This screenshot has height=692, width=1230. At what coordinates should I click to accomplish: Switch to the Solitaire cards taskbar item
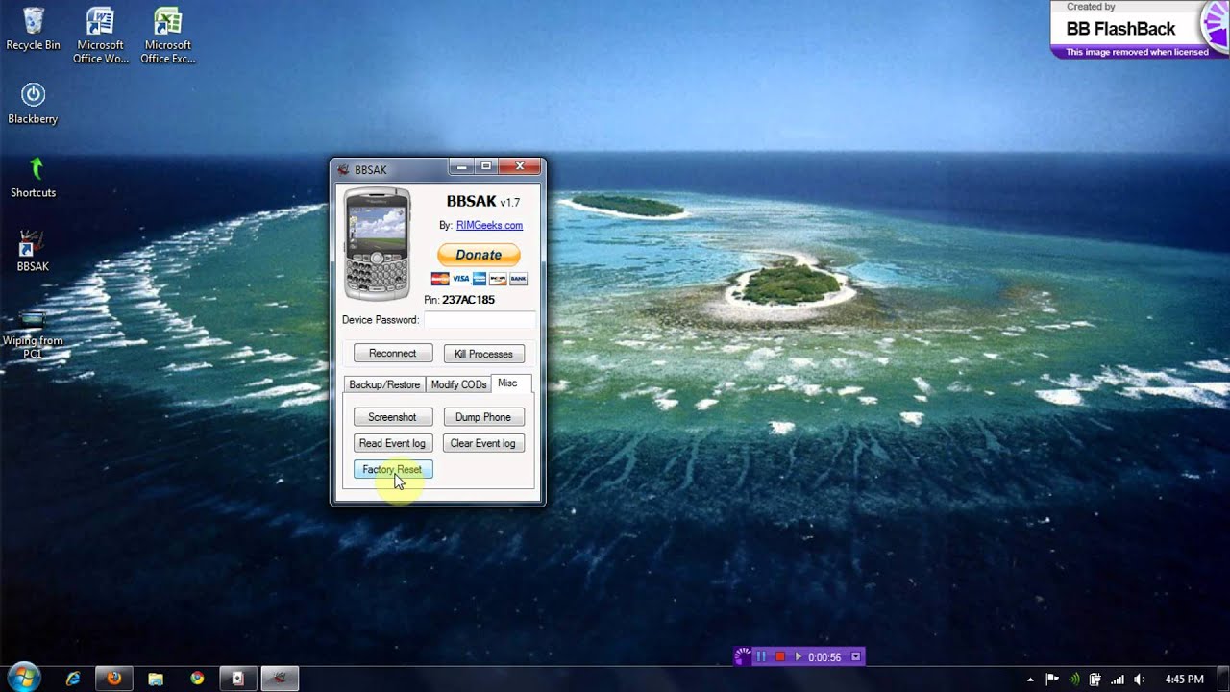[238, 679]
